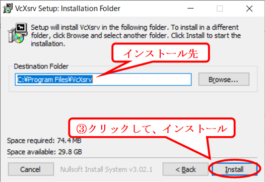The image size is (265, 182).
Task: Click the disabled maximize window button
Action: 220,8
